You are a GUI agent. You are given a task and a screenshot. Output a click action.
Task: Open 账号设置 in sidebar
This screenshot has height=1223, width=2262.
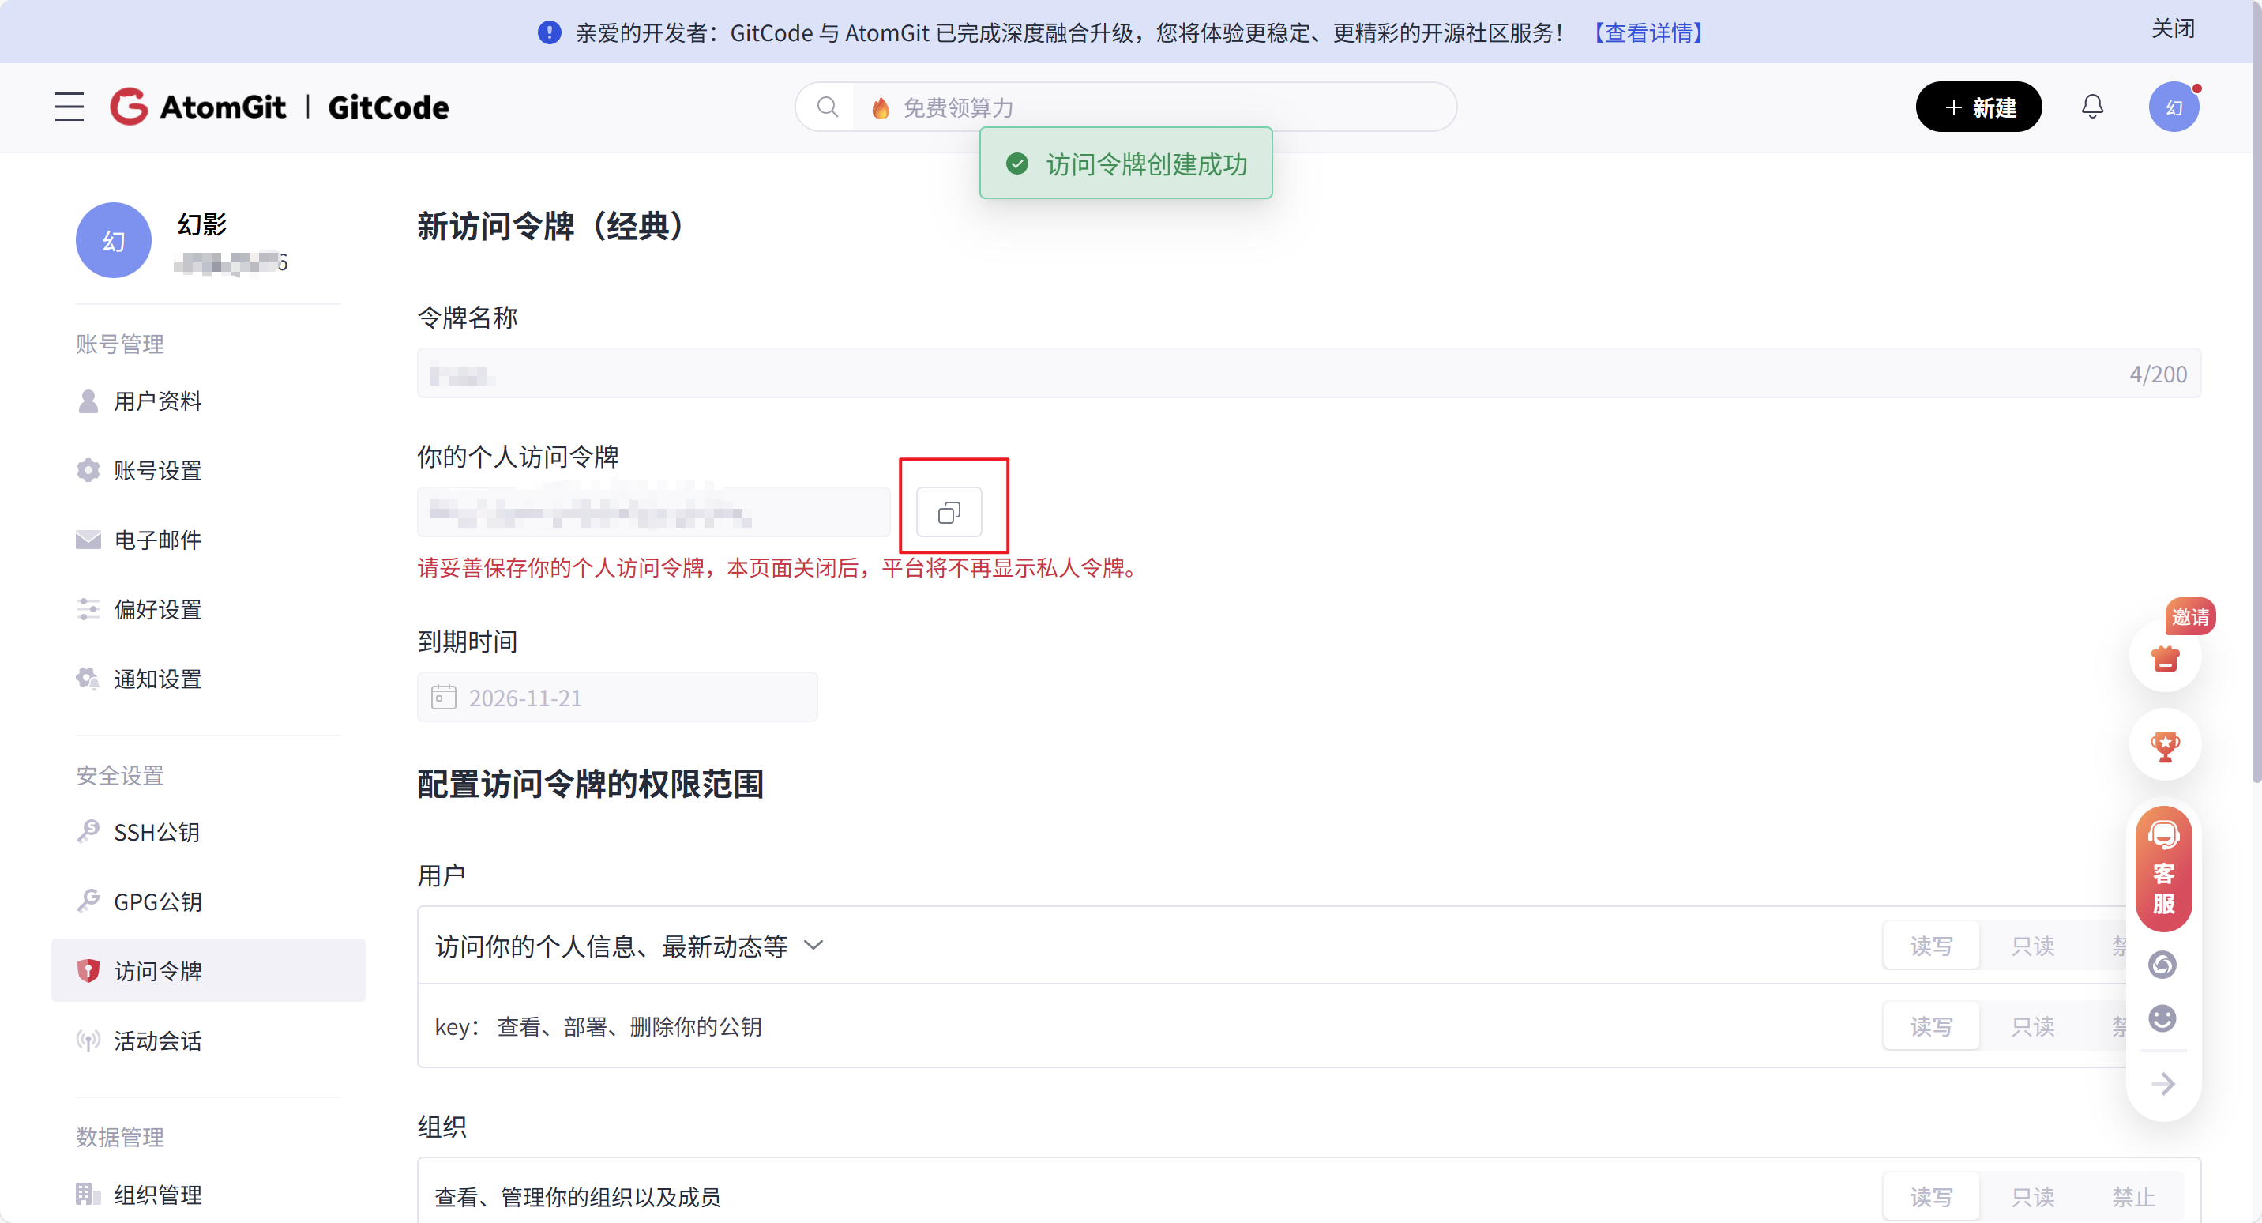[x=157, y=471]
